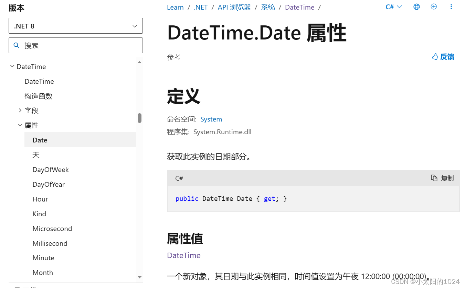The height and width of the screenshot is (288, 465).
Task: Click the search magnifier icon in sidebar
Action: [x=16, y=45]
